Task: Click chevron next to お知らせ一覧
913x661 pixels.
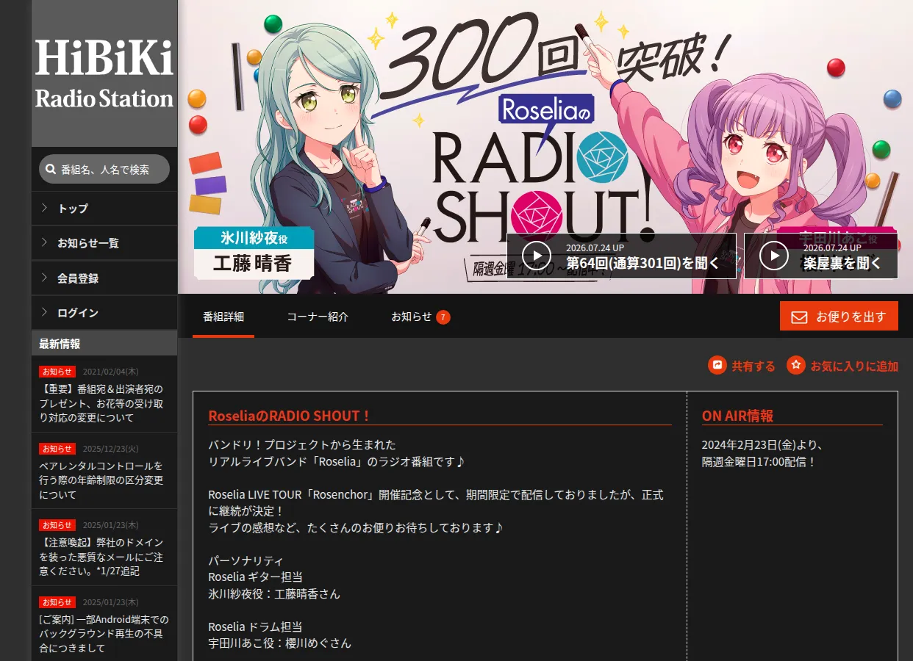Action: point(44,242)
